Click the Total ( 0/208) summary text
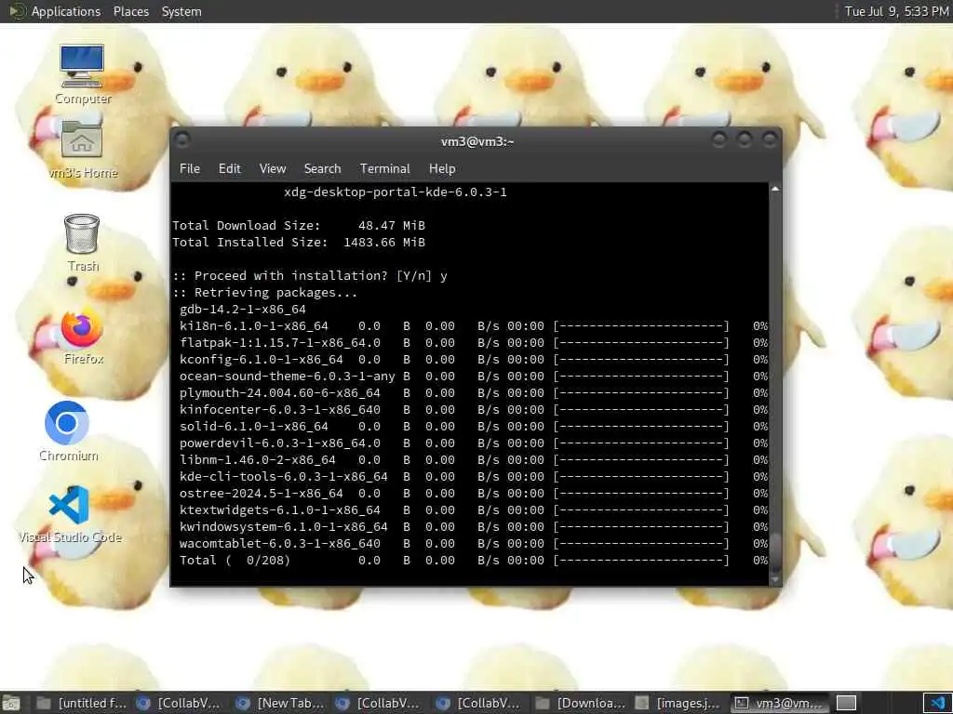Viewport: 953px width, 714px height. [235, 561]
